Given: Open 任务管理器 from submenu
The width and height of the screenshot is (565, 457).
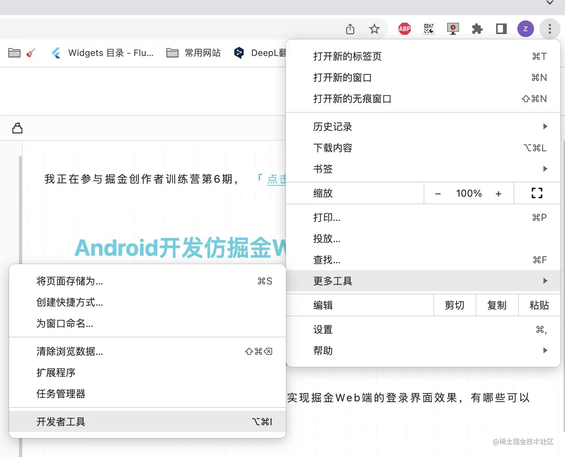Looking at the screenshot, I should click(x=147, y=394).
